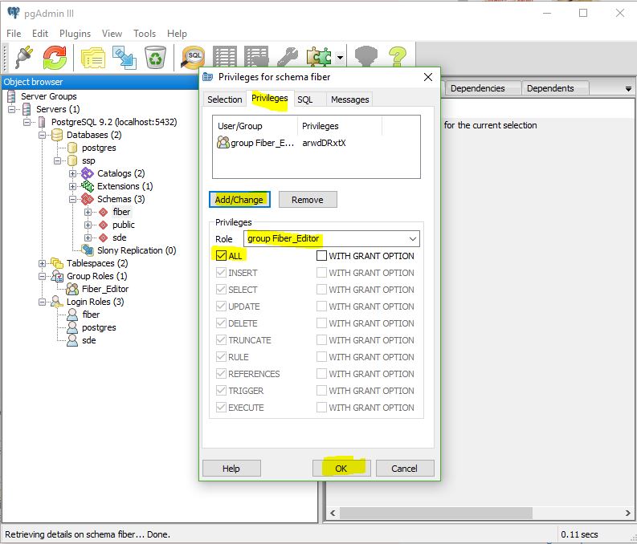This screenshot has width=637, height=544.
Task: Click the Schemas icon in tree
Action: point(88,199)
